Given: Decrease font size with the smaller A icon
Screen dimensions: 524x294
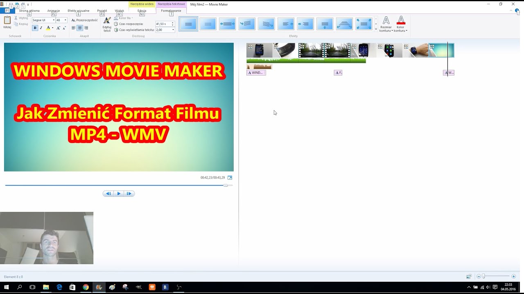Looking at the screenshot, I should (x=64, y=28).
